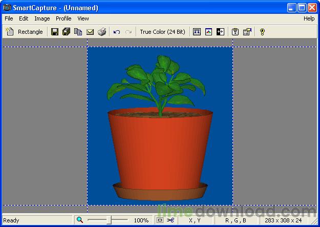Toggle the selection frame icon in status bar

(x=160, y=220)
